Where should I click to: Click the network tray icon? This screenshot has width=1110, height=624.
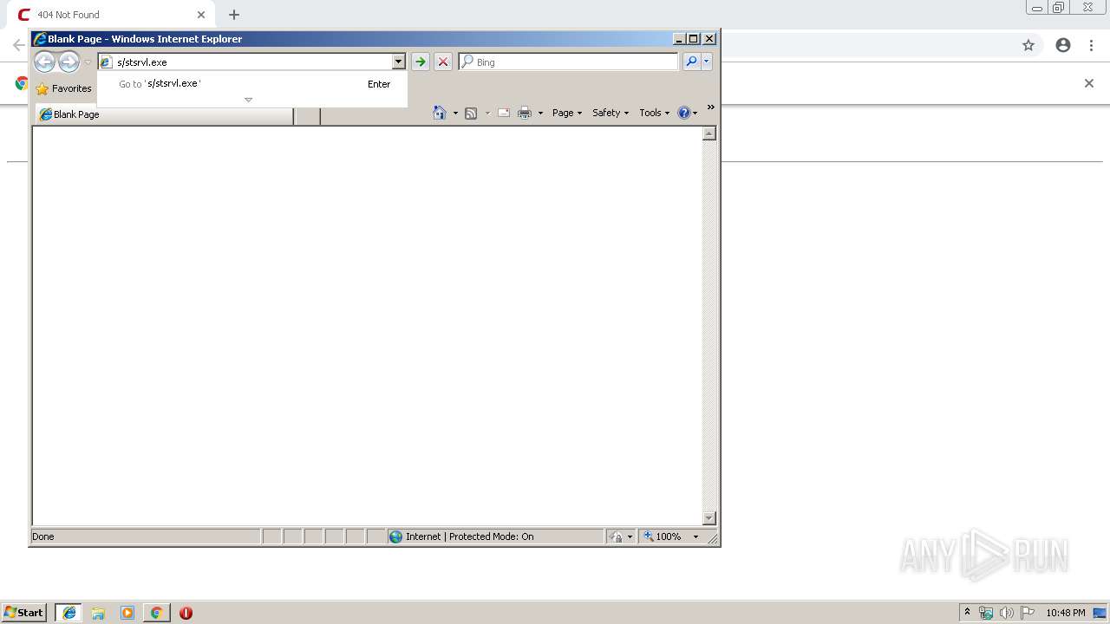(x=986, y=613)
